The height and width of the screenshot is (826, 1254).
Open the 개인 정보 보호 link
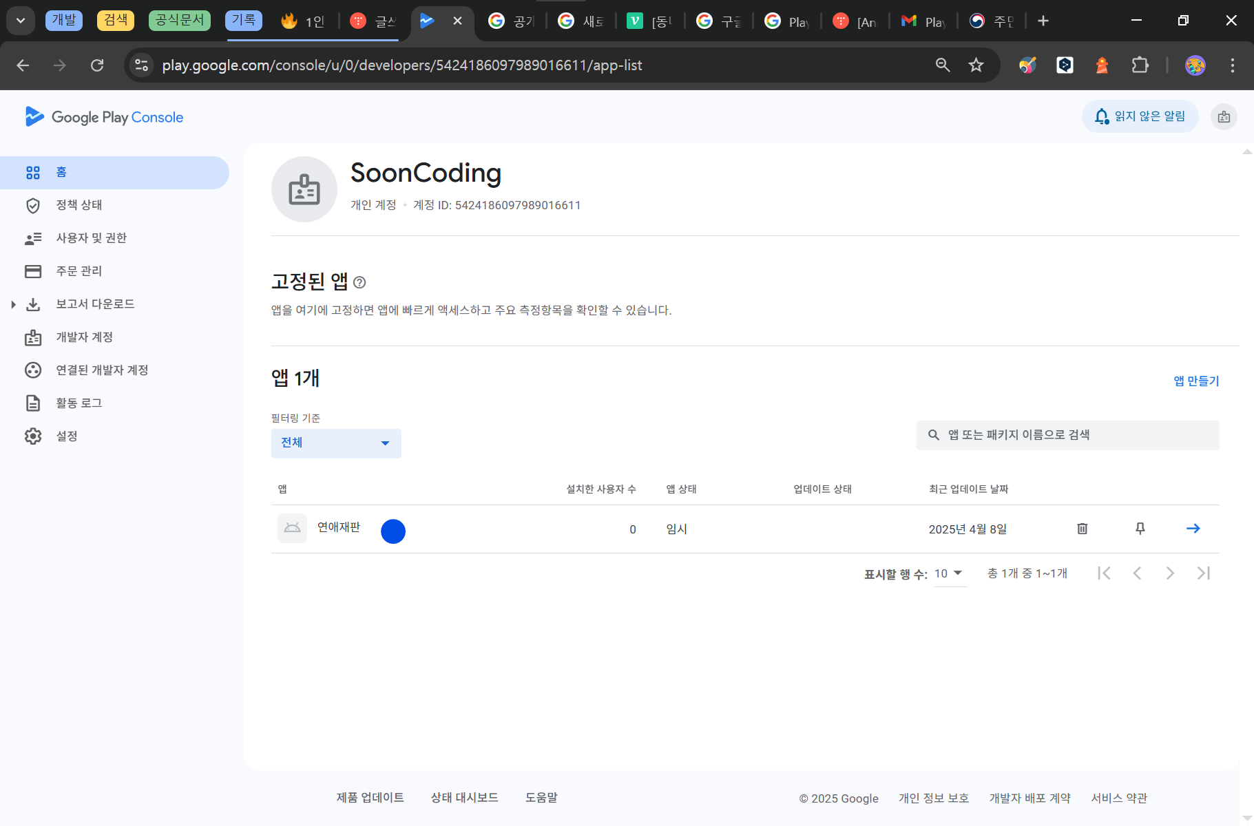coord(933,798)
